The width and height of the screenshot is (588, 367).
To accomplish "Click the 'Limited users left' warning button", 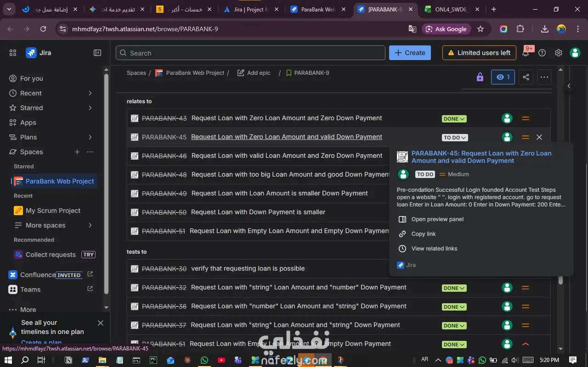I will click(479, 53).
